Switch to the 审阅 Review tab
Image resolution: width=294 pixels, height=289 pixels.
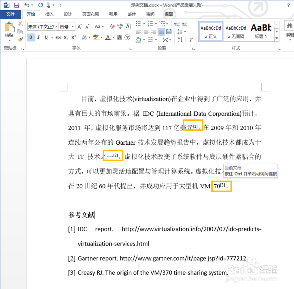[150, 14]
